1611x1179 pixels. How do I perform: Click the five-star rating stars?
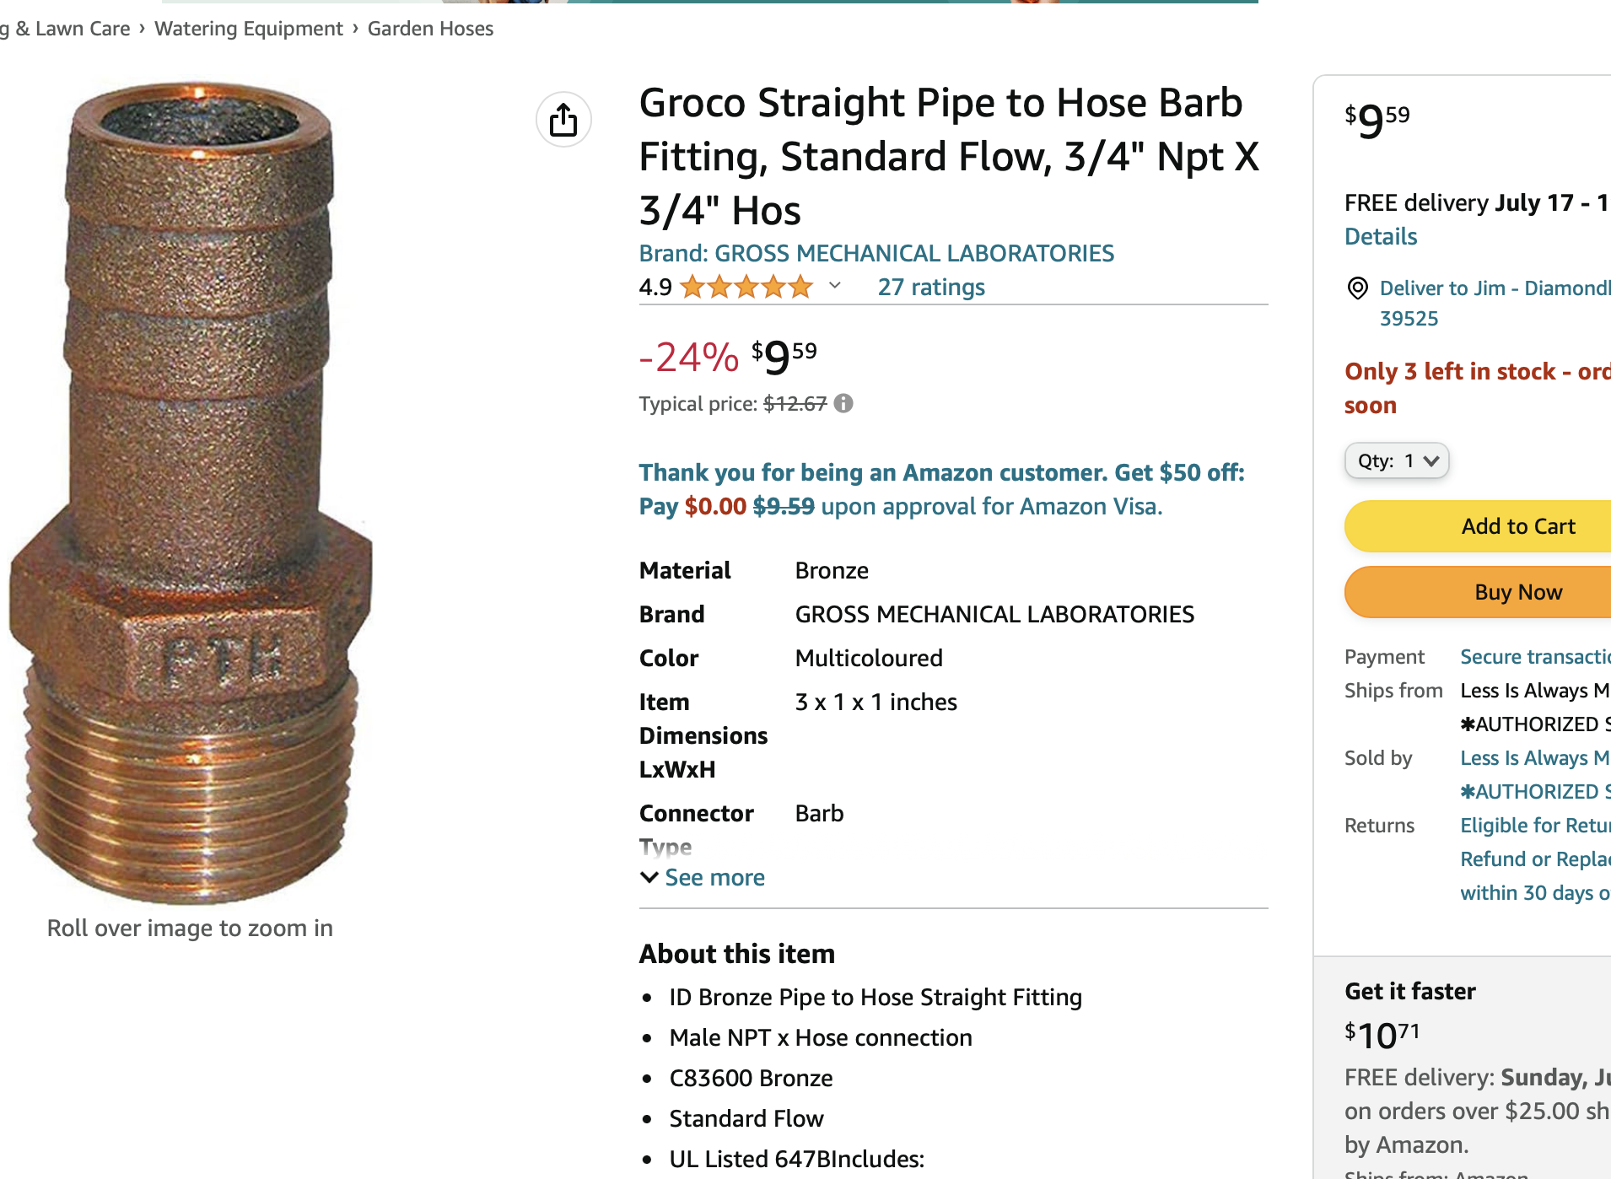coord(746,288)
